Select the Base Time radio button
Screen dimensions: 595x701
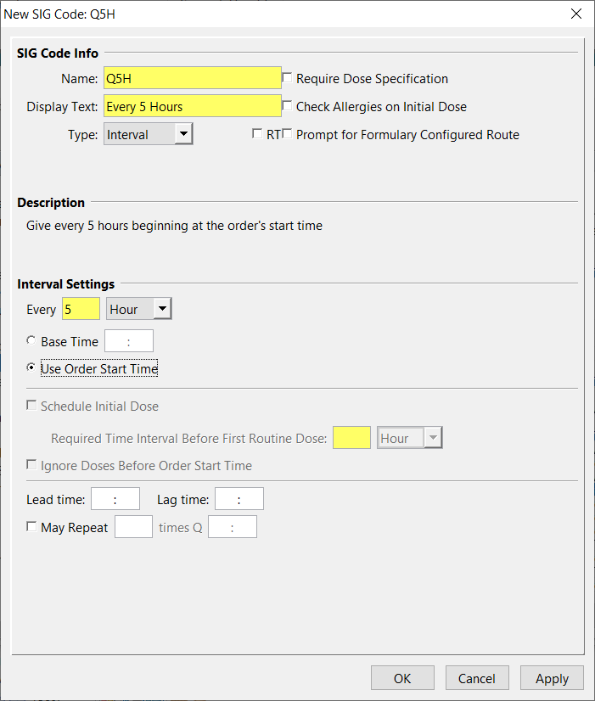click(32, 341)
